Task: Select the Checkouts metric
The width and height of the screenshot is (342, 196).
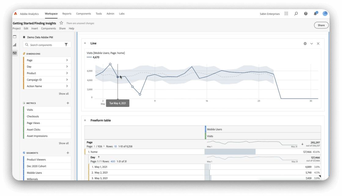Action: (47, 116)
